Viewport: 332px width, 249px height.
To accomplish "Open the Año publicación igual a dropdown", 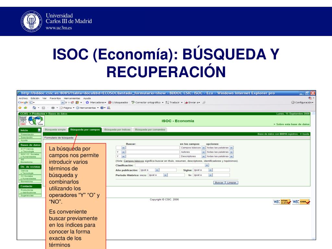I will [149, 170].
